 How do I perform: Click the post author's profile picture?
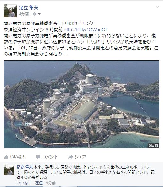click(x=10, y=11)
